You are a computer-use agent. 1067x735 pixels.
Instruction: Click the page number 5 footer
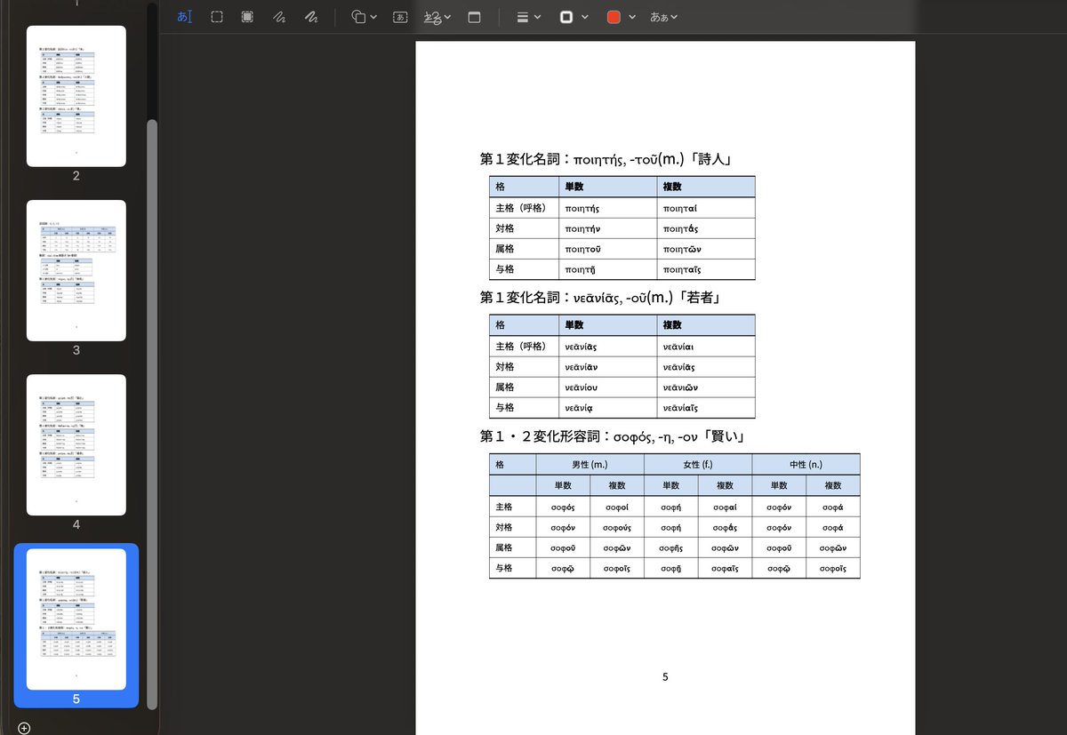pyautogui.click(x=665, y=677)
